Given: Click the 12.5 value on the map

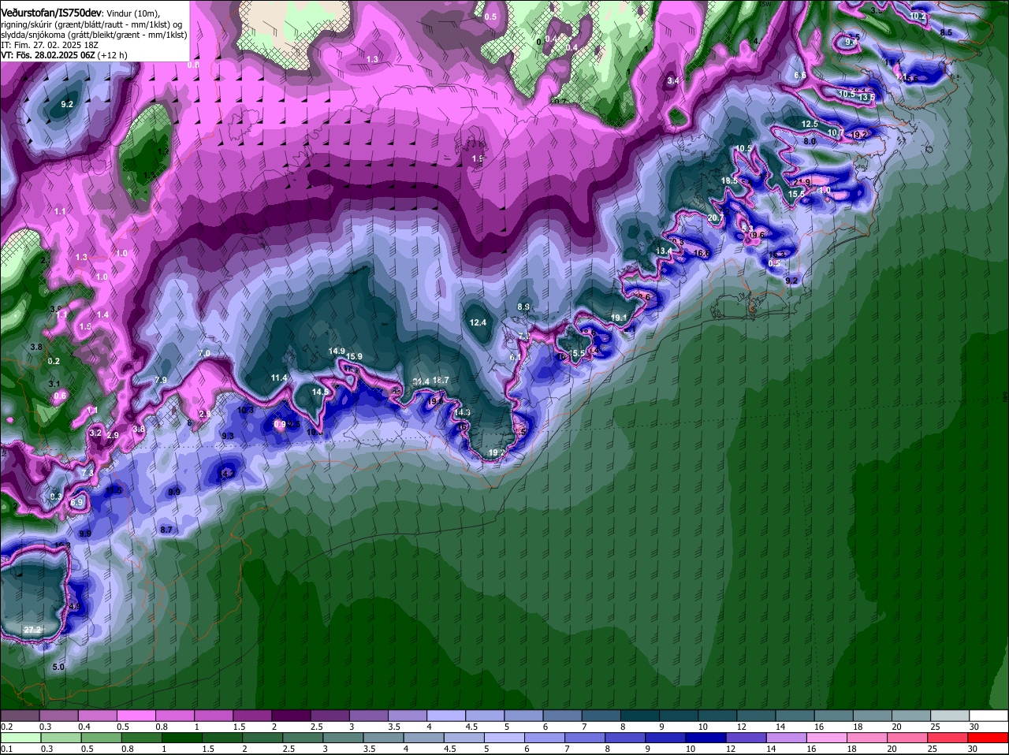Looking at the screenshot, I should pos(810,124).
